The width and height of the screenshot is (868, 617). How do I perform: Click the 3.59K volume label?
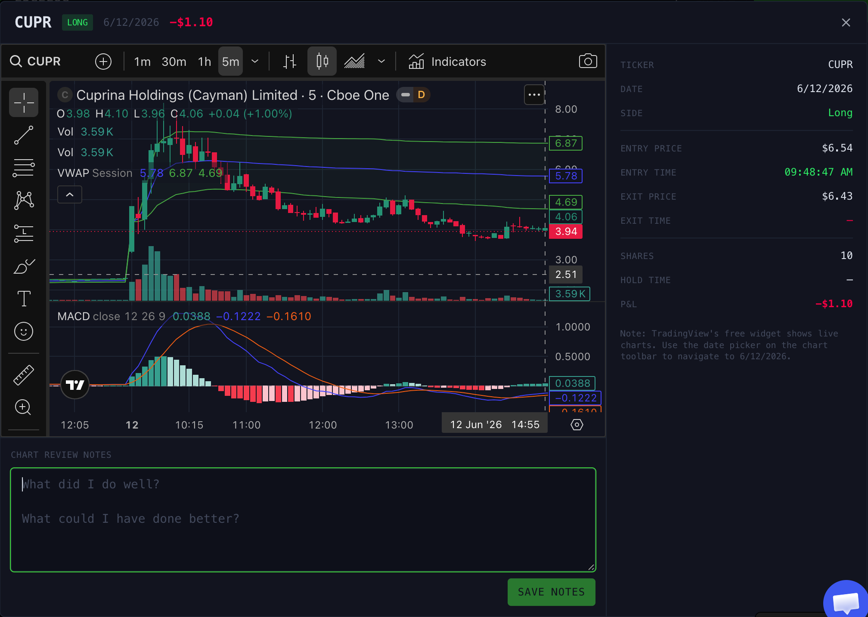click(x=570, y=294)
